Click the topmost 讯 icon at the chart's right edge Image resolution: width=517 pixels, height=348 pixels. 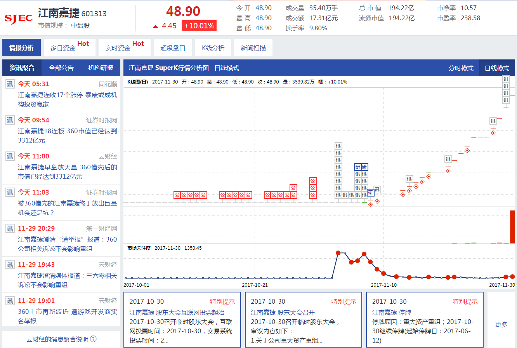tap(506, 78)
